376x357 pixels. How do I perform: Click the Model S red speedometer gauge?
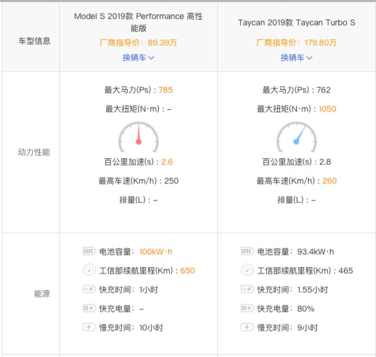139,137
